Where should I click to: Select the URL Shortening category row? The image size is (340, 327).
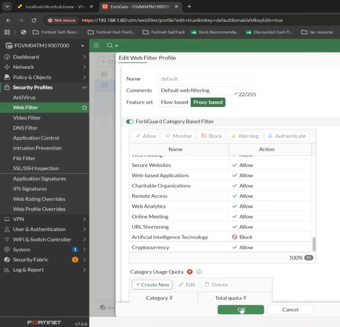(x=220, y=227)
